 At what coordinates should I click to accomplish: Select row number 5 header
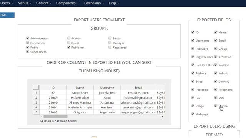tap(36, 112)
